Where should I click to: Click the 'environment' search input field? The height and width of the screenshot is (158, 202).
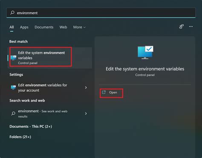pos(101,13)
